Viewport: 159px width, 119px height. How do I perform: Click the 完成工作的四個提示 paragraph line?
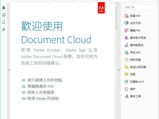pos(41,63)
